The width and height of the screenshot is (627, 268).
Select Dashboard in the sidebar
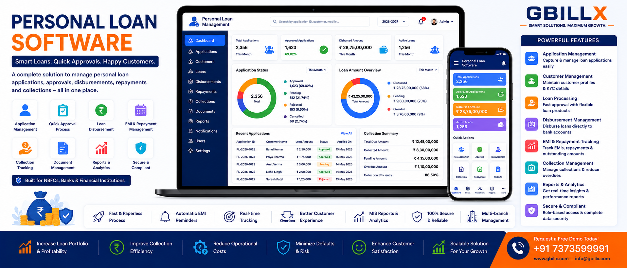(205, 40)
